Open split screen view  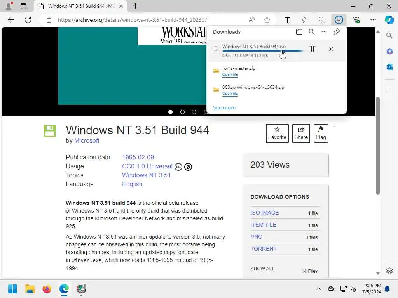point(287,20)
